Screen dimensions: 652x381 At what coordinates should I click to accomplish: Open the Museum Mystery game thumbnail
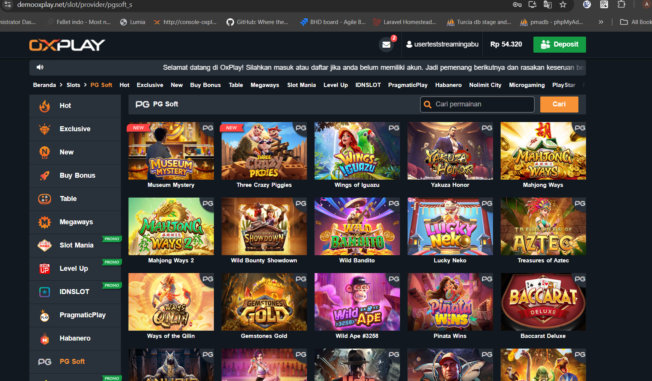tap(171, 151)
